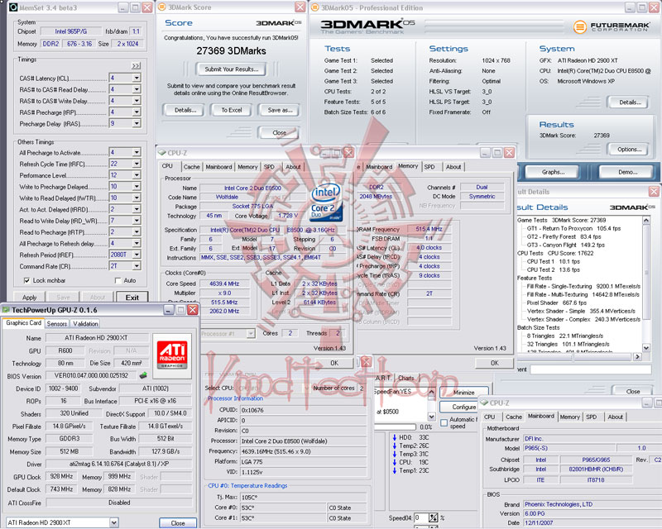Click the double-arrow expand button in MemSet Timings
This screenshot has width=662, height=529.
[136, 65]
